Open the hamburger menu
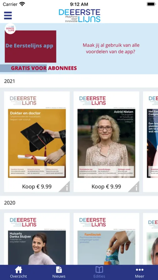Viewport: 158px width, 280px height. [x=8, y=15]
